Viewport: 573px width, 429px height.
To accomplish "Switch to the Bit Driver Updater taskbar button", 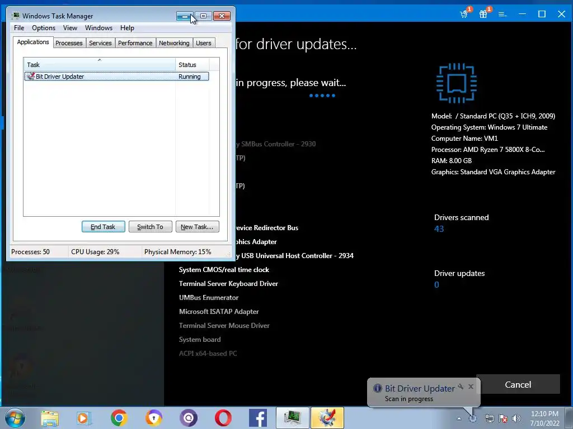I will point(327,418).
